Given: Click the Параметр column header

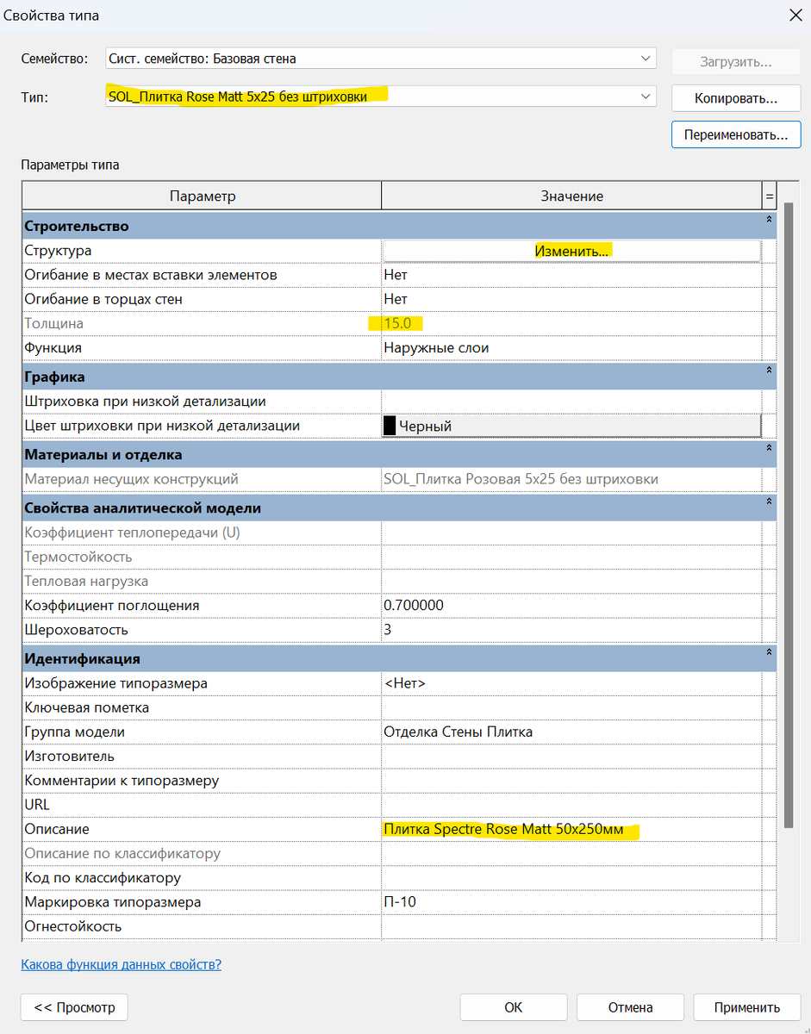Looking at the screenshot, I should [203, 196].
